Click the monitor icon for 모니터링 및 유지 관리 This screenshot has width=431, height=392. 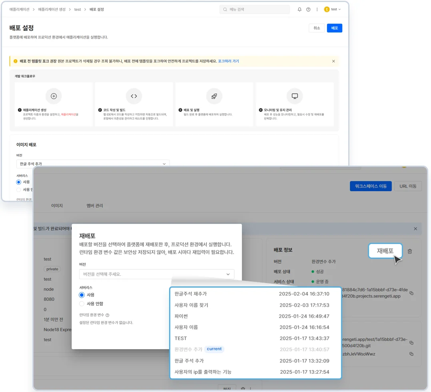(295, 96)
